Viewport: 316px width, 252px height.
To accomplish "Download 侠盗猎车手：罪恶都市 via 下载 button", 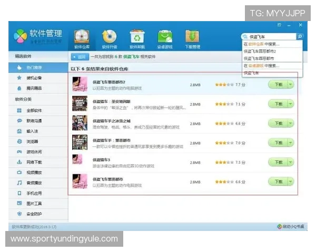I will pyautogui.click(x=278, y=143).
